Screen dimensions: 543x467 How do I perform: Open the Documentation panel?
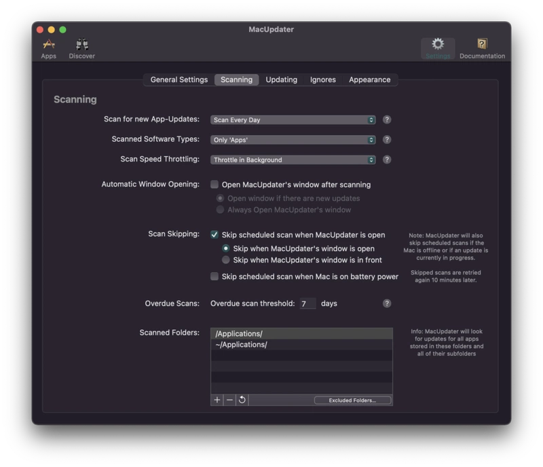pos(483,46)
